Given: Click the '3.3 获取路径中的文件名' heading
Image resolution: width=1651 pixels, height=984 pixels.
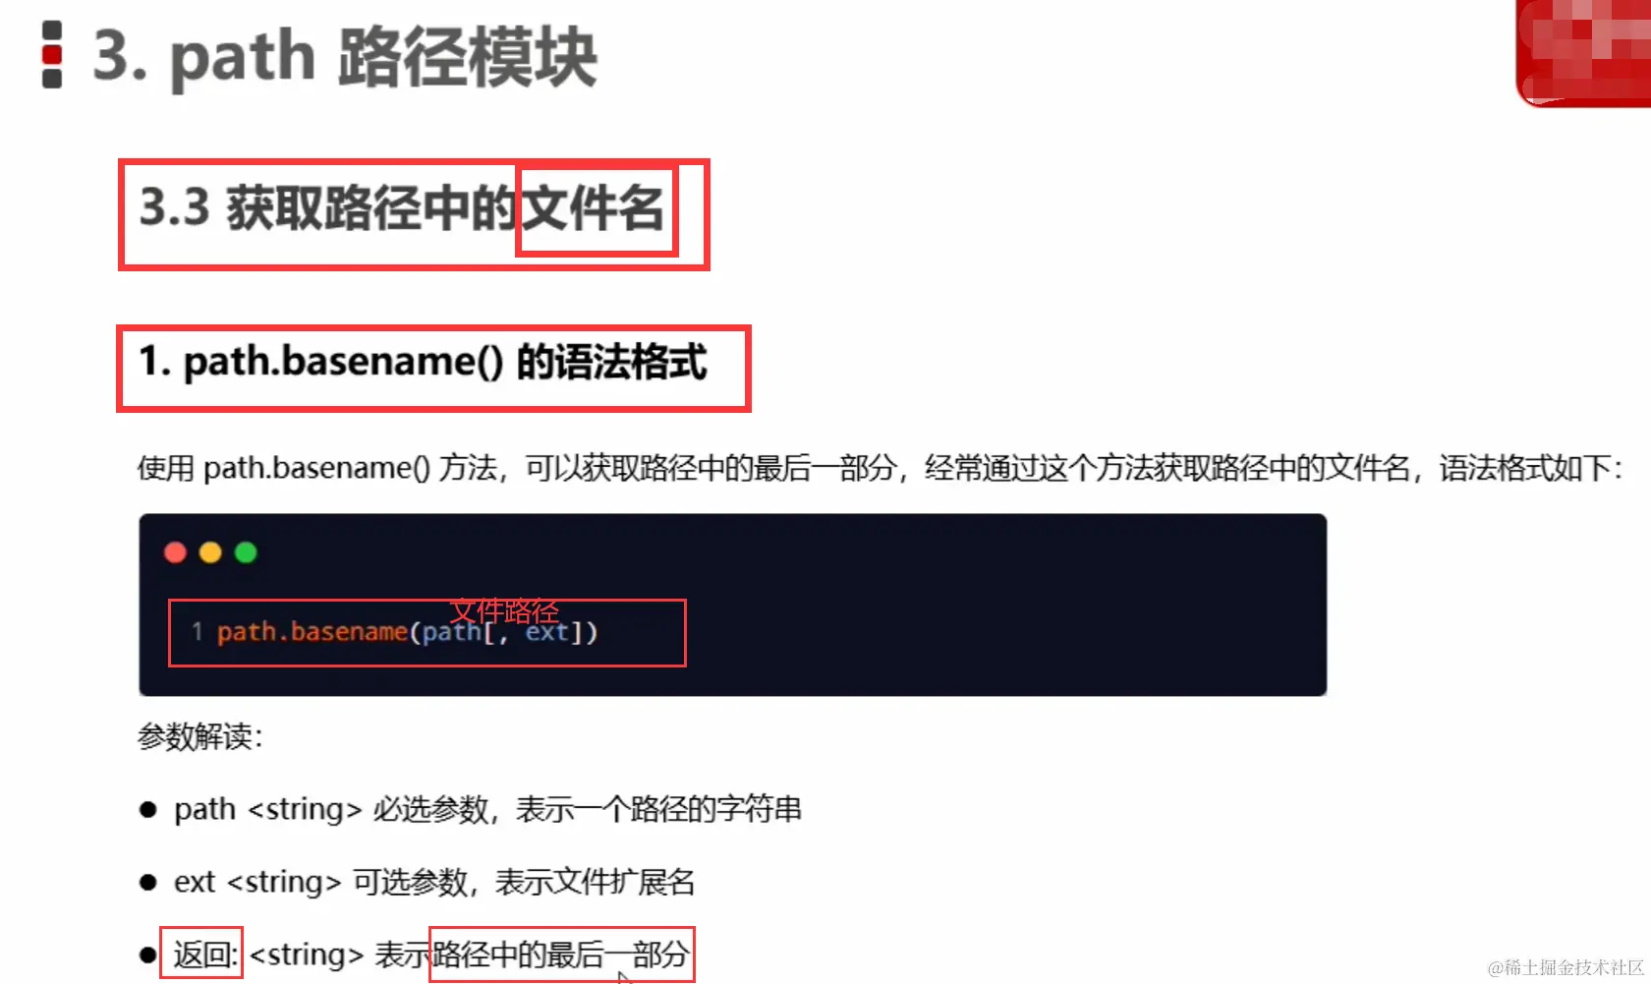Looking at the screenshot, I should 402,208.
